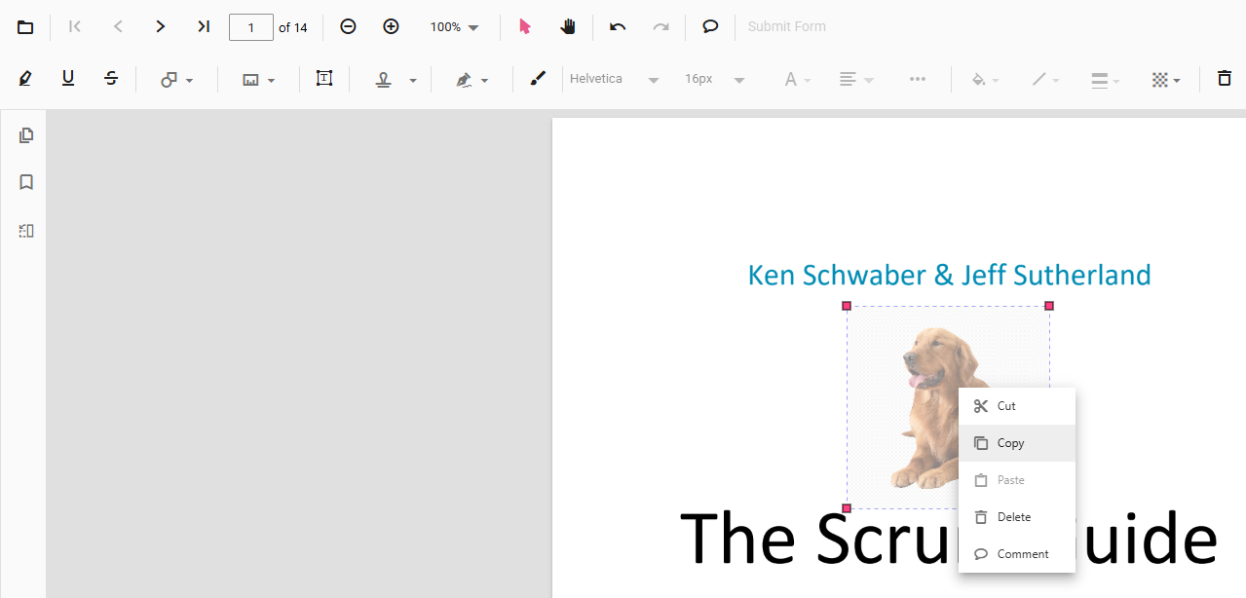The height and width of the screenshot is (598, 1246).
Task: Click the Open file folder icon
Action: pos(25,27)
